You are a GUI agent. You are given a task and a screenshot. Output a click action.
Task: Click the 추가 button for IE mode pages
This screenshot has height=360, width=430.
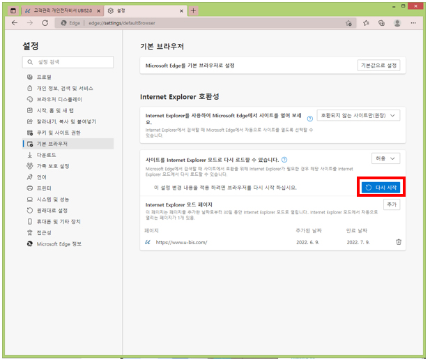(x=392, y=204)
